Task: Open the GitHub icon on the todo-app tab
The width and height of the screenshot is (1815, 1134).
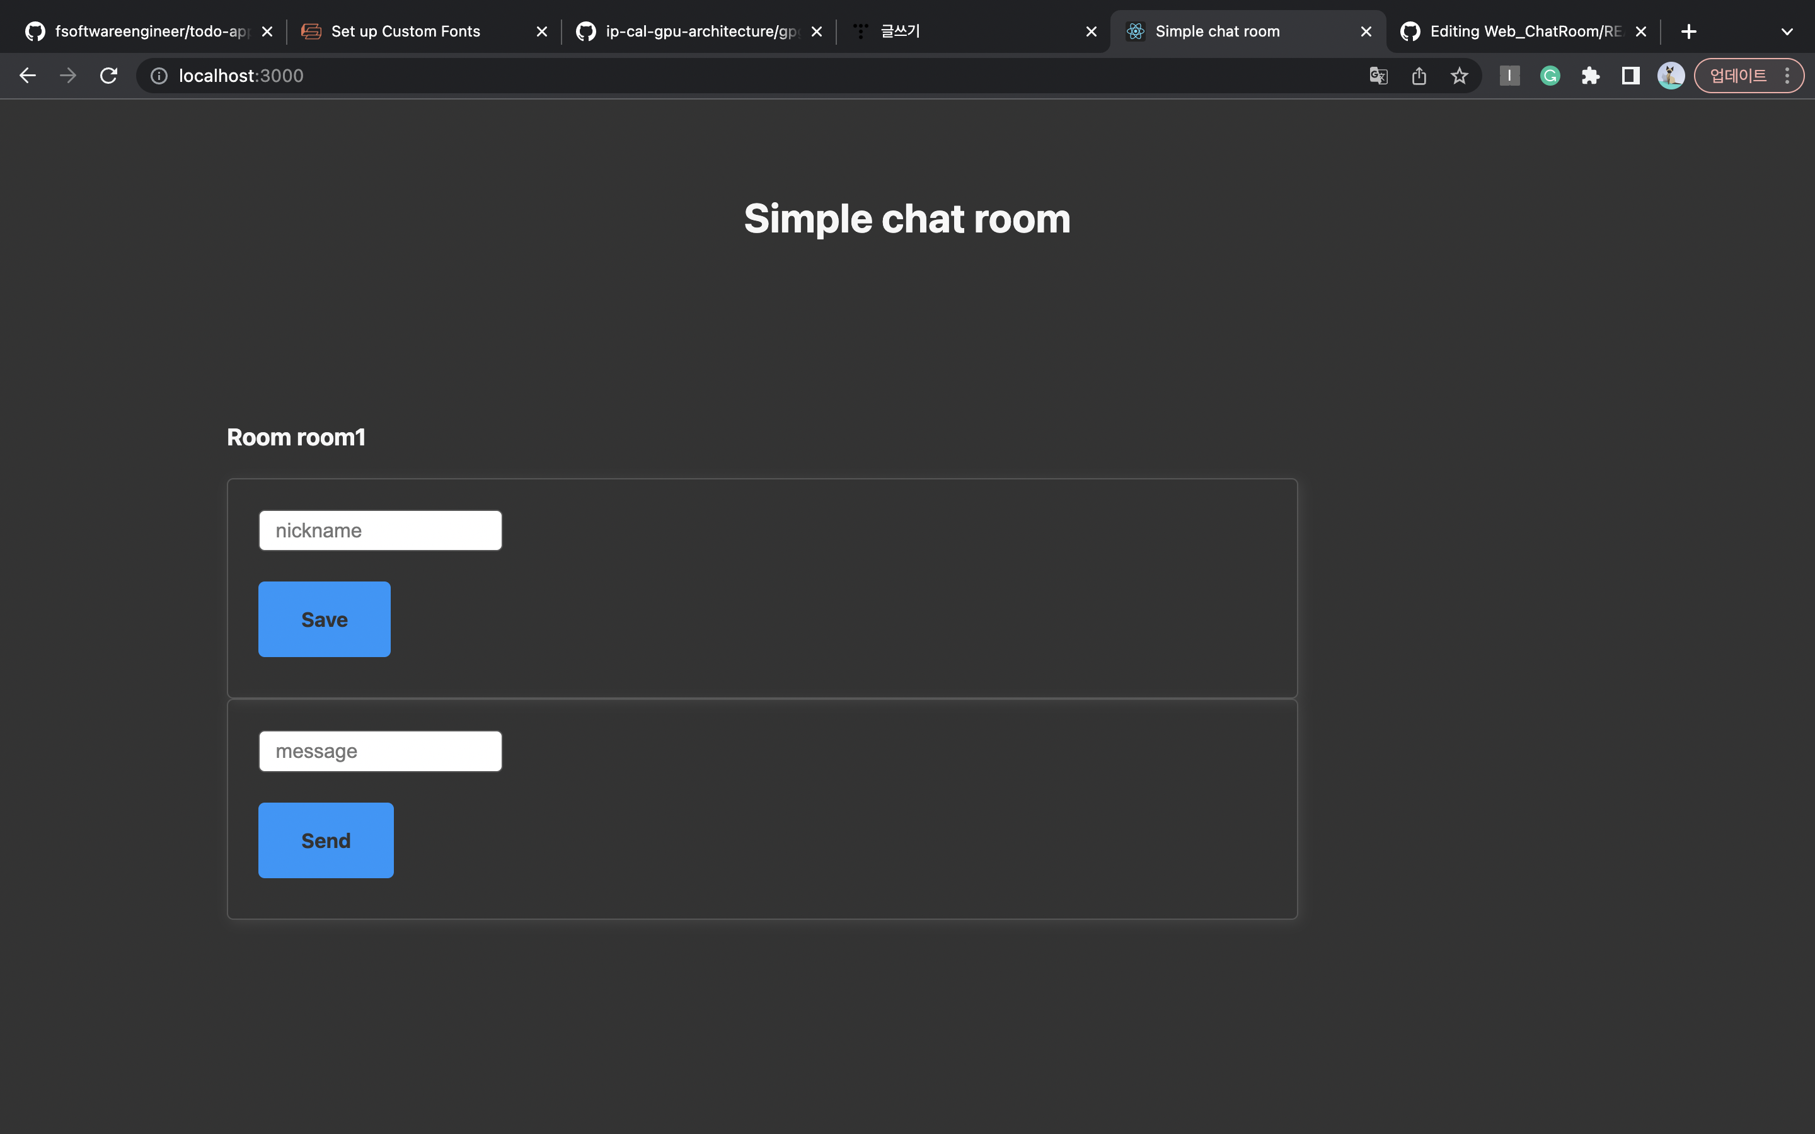Action: pos(33,31)
